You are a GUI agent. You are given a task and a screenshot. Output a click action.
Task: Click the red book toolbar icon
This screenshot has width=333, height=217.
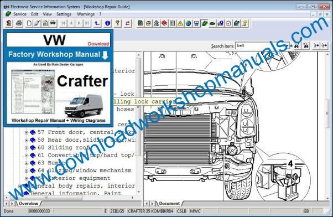(164, 23)
